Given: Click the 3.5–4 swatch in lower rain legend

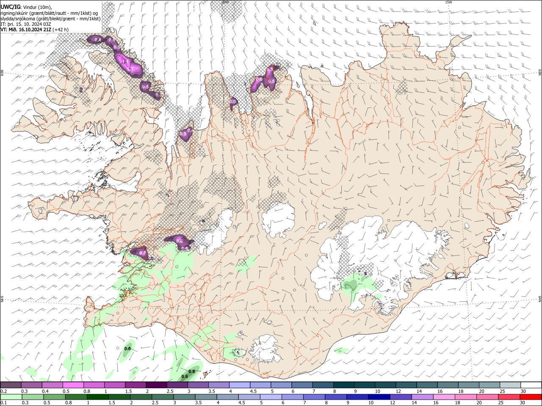Looking at the screenshot, I should (x=206, y=397).
